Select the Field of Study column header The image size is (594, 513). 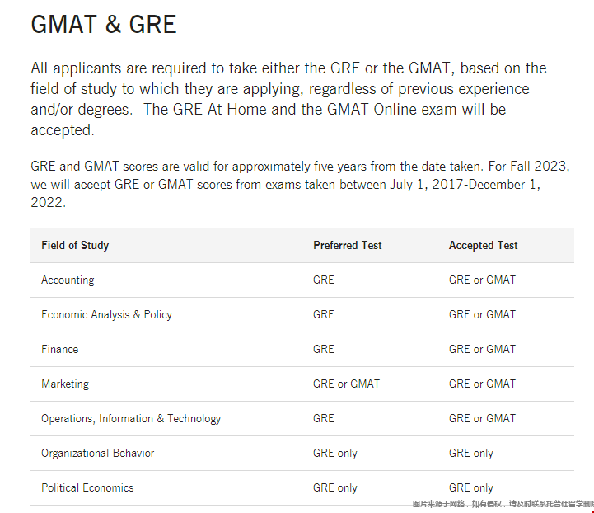click(x=75, y=245)
